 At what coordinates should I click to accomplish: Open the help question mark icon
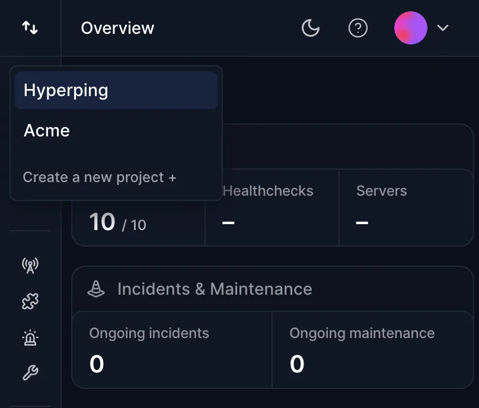[x=357, y=28]
